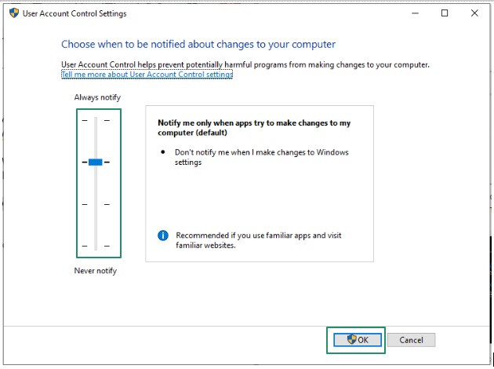Close the User Account Control Settings window
494x369 pixels.
(474, 13)
